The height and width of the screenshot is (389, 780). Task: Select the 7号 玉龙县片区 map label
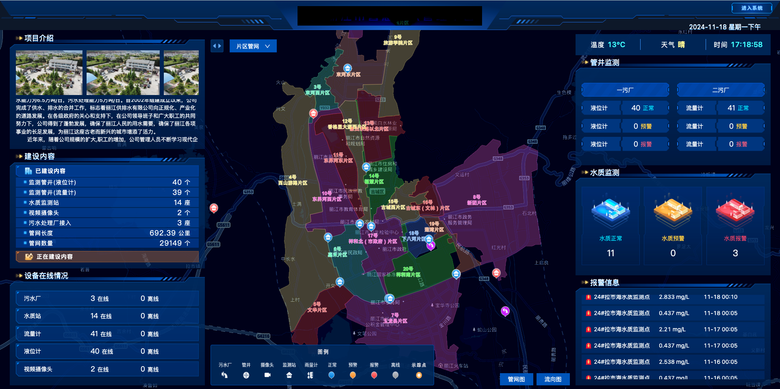pyautogui.click(x=395, y=318)
